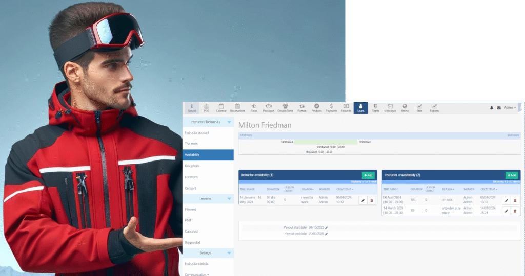This screenshot has width=525, height=276.
Task: Open the Admin user dropdown
Action: point(510,108)
